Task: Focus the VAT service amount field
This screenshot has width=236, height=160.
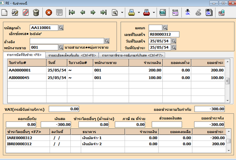Action: tap(64, 109)
